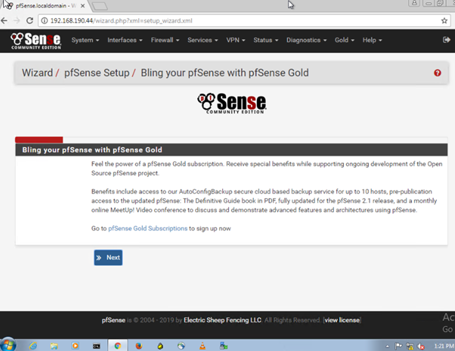View site information icon in address bar
Image resolution: width=455 pixels, height=351 pixels.
44,20
